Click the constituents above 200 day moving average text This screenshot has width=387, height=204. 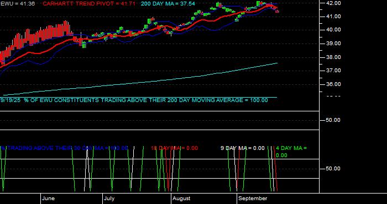pyautogui.click(x=134, y=100)
